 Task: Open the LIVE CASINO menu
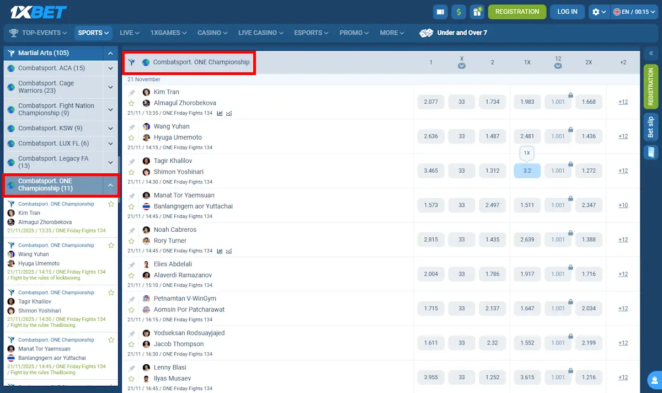[x=260, y=33]
